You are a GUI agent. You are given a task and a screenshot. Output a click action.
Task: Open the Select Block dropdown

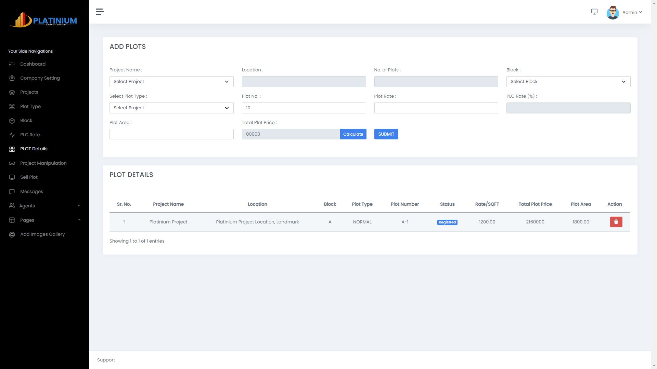[x=568, y=82]
